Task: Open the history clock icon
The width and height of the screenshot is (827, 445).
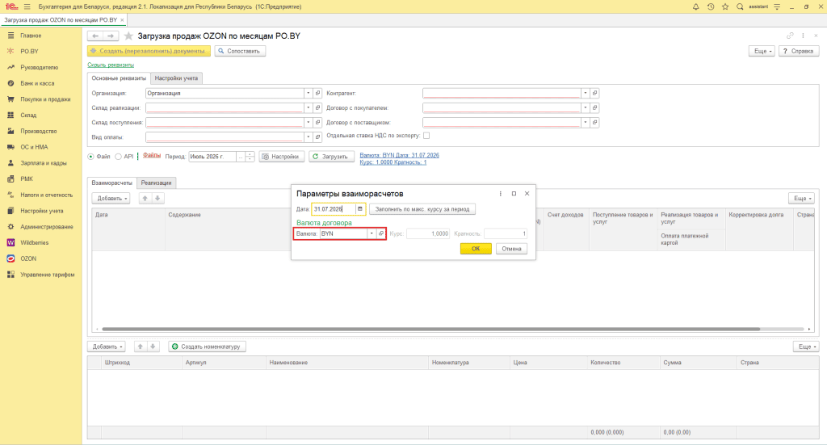Action: pyautogui.click(x=711, y=6)
